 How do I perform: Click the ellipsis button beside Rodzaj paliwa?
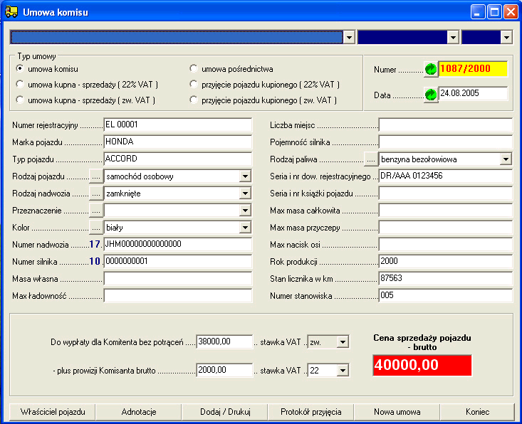[x=370, y=159]
